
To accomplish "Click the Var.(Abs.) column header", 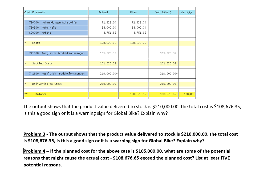I will point(163,12).
